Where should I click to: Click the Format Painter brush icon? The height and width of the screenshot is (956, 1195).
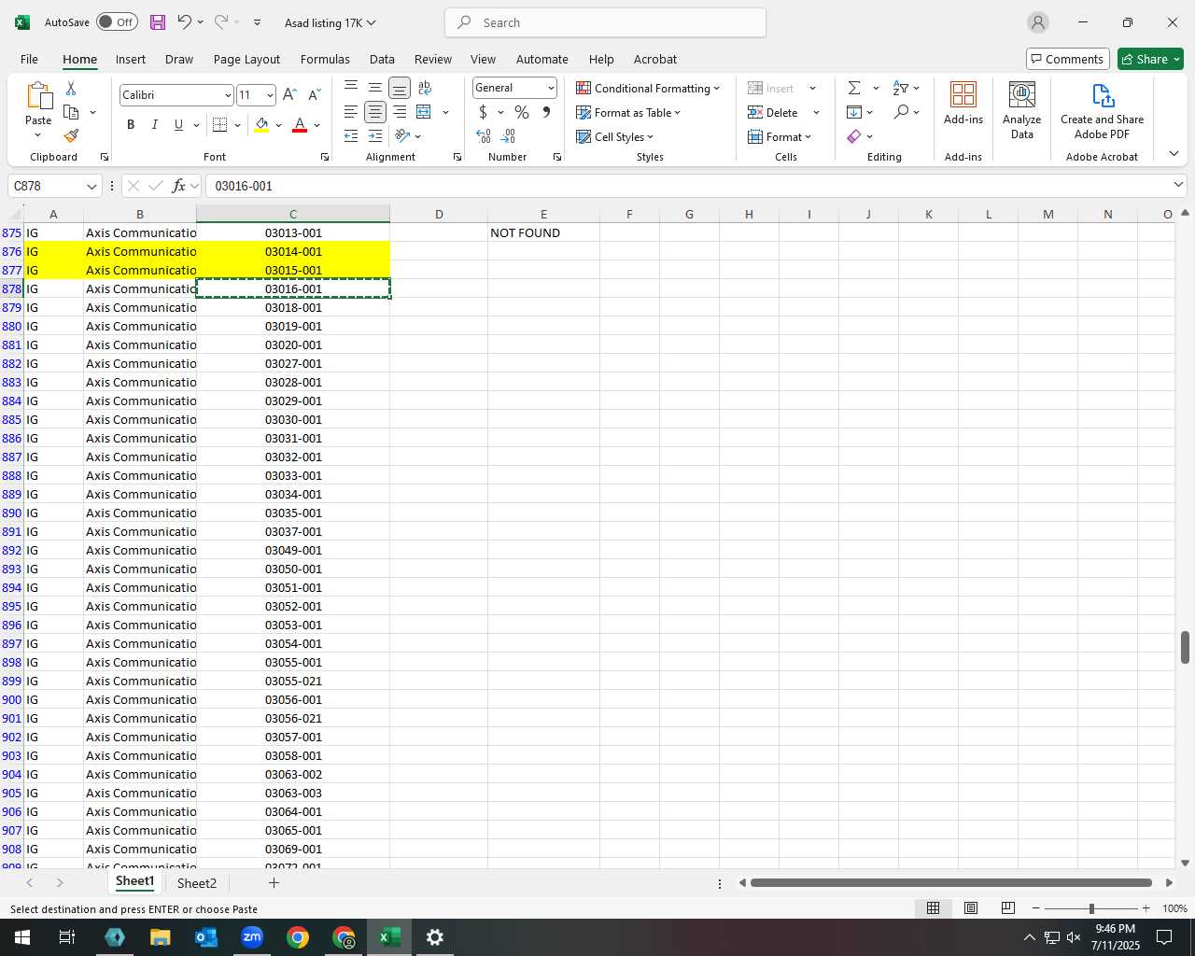(x=71, y=135)
